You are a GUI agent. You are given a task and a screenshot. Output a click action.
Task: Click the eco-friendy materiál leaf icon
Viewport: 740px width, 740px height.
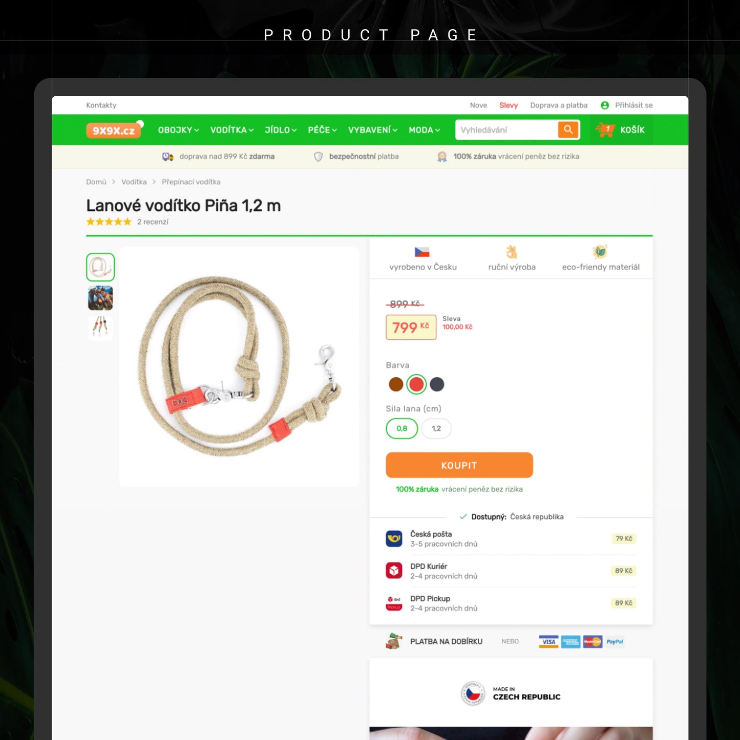(600, 251)
